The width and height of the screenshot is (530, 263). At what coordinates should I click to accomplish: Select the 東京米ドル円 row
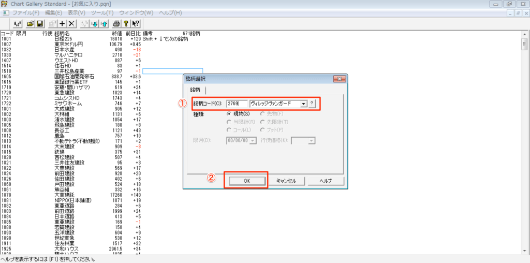[71, 45]
